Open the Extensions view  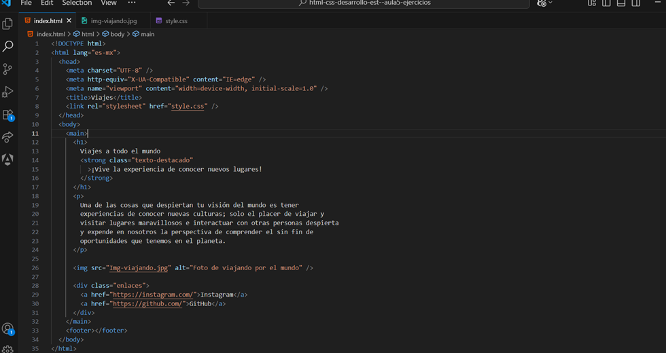click(x=7, y=115)
